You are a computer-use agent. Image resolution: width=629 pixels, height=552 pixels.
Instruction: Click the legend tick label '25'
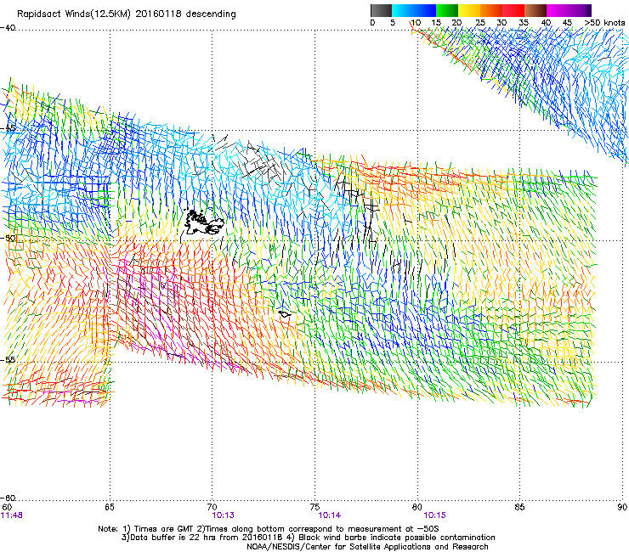click(x=479, y=23)
